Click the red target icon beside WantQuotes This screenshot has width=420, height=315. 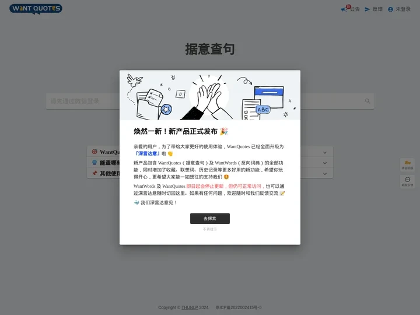(94, 152)
